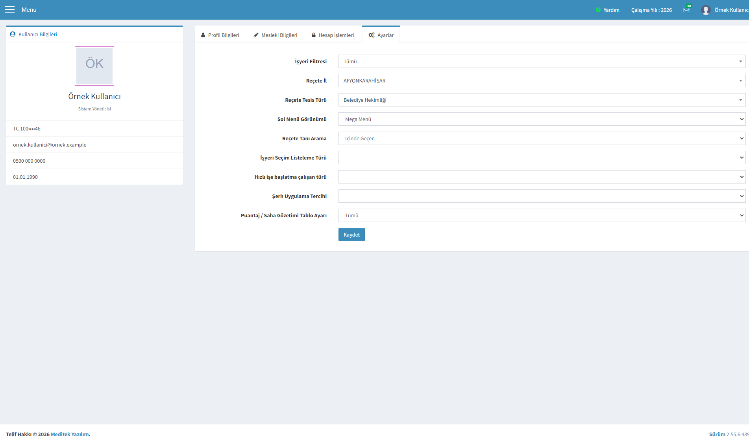Click the Kullanıcı Bilgileri user icon
The height and width of the screenshot is (444, 749).
coord(13,34)
